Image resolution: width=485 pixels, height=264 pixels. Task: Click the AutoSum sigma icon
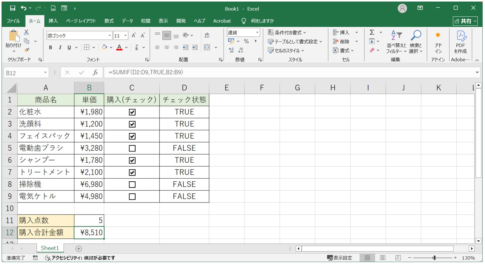point(372,32)
